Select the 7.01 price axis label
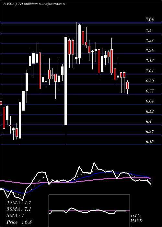Screen dimensions: 162x227 [150, 71]
